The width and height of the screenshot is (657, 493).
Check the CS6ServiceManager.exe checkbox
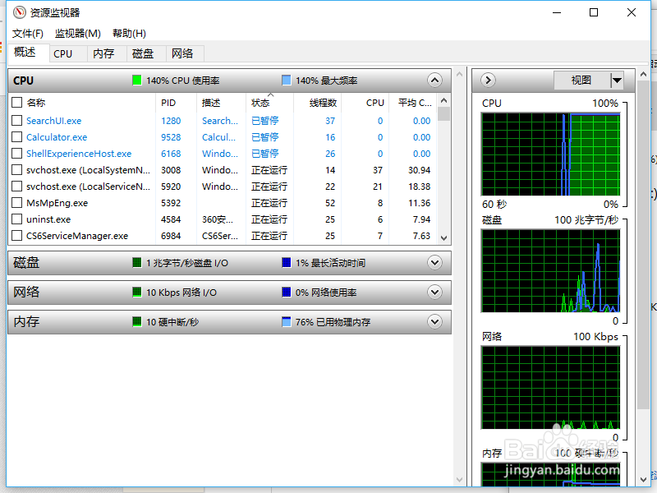[16, 236]
